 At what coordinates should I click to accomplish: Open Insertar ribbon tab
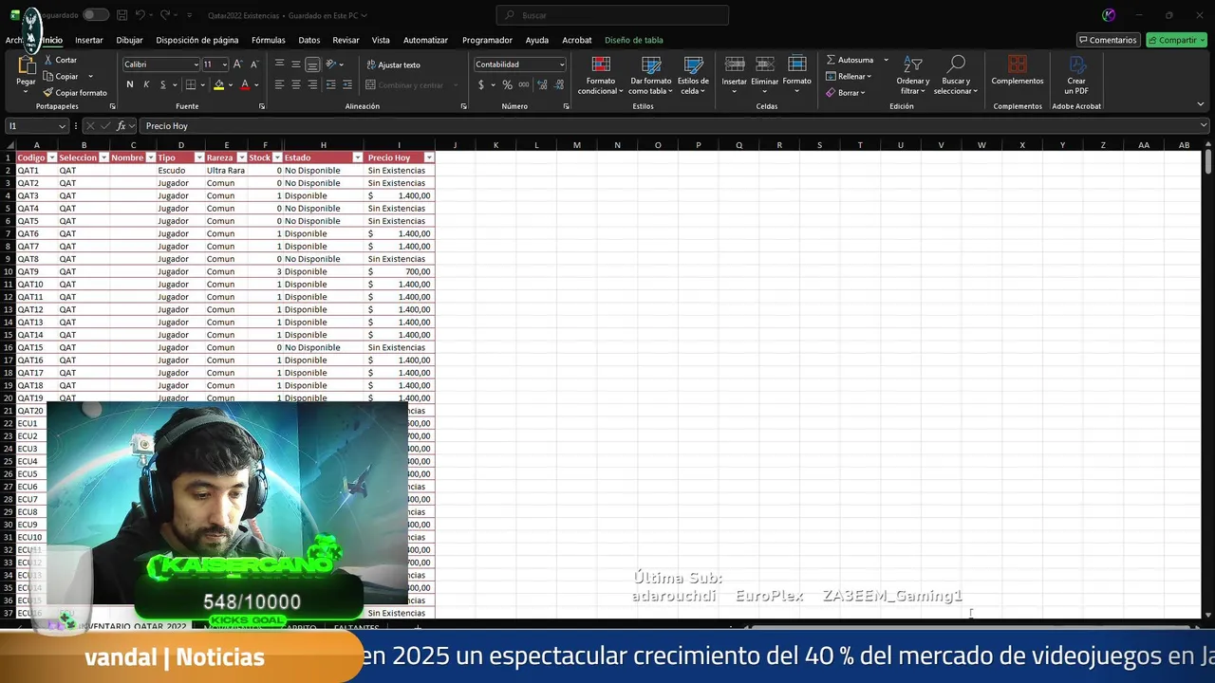pyautogui.click(x=89, y=40)
